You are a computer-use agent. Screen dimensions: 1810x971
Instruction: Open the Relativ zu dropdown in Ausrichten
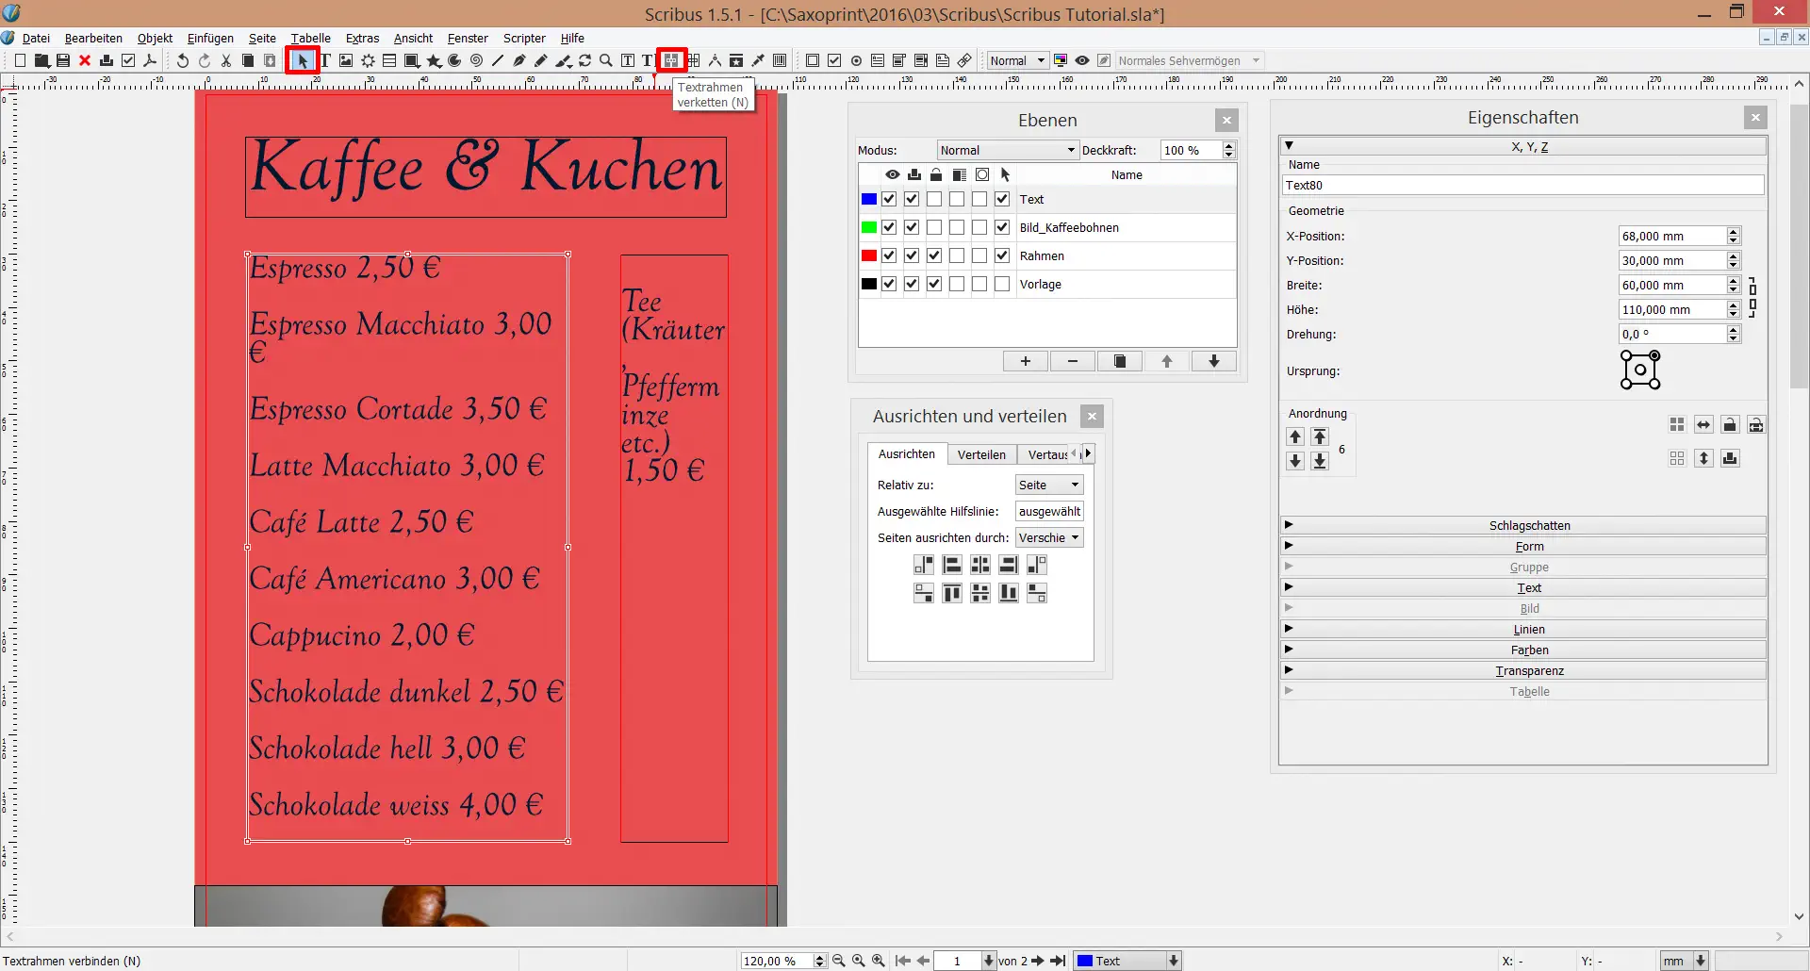tap(1048, 484)
